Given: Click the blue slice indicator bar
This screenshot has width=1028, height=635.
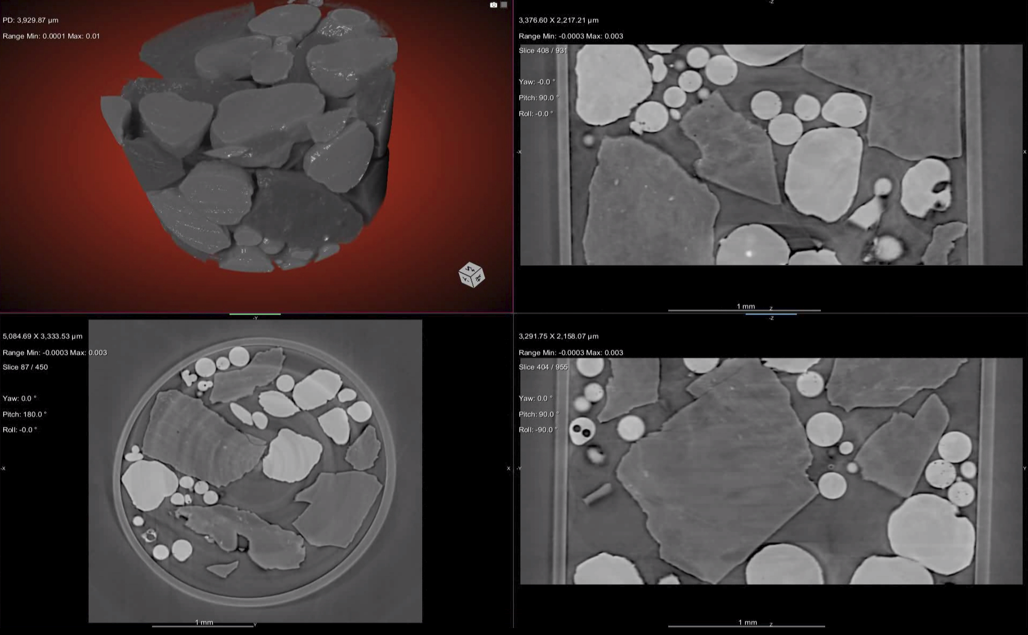Looking at the screenshot, I should click(x=771, y=314).
